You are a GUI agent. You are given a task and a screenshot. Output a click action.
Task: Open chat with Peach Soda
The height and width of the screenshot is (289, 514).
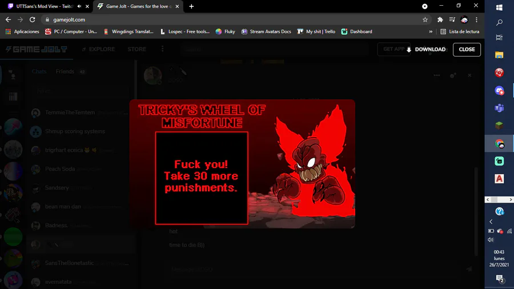click(81, 169)
